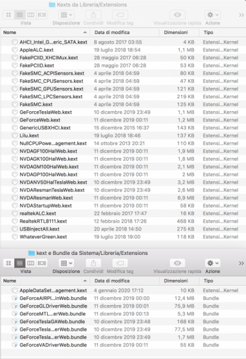Switch to column view in kext e Bundle window
Screen dimensions: 246x359
coord(30,263)
